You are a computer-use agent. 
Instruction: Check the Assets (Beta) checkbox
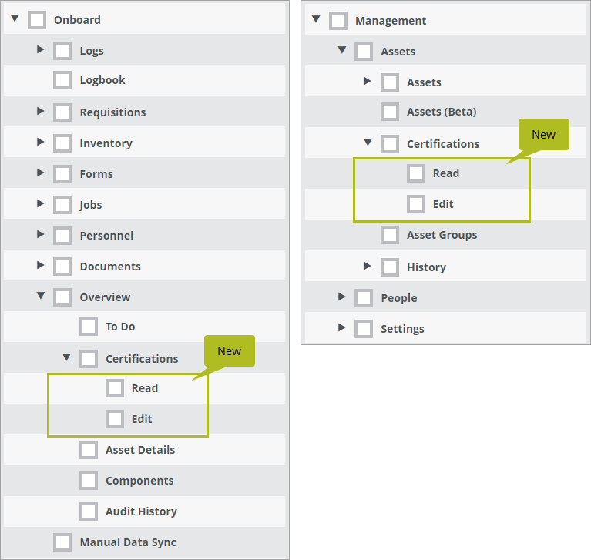coord(390,112)
